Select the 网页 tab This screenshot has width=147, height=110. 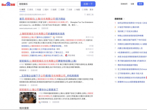pyautogui.click(x=22, y=10)
